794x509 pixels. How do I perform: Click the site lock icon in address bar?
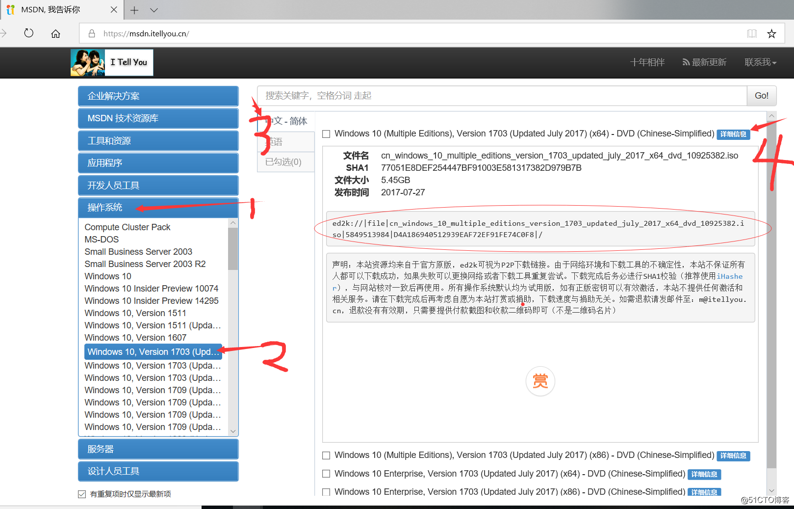point(91,33)
